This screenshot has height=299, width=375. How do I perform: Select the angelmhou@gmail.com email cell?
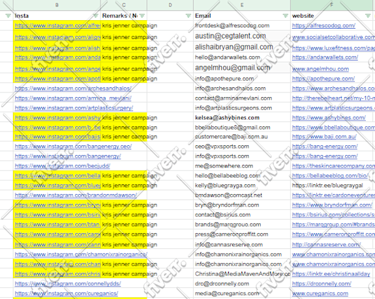click(242, 68)
